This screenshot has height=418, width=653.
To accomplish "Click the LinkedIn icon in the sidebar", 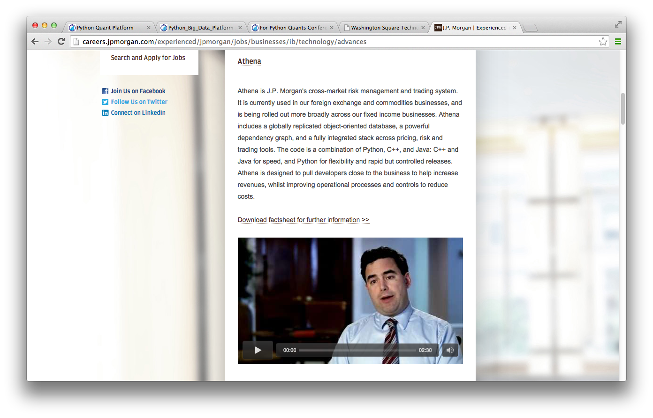I will [x=105, y=113].
